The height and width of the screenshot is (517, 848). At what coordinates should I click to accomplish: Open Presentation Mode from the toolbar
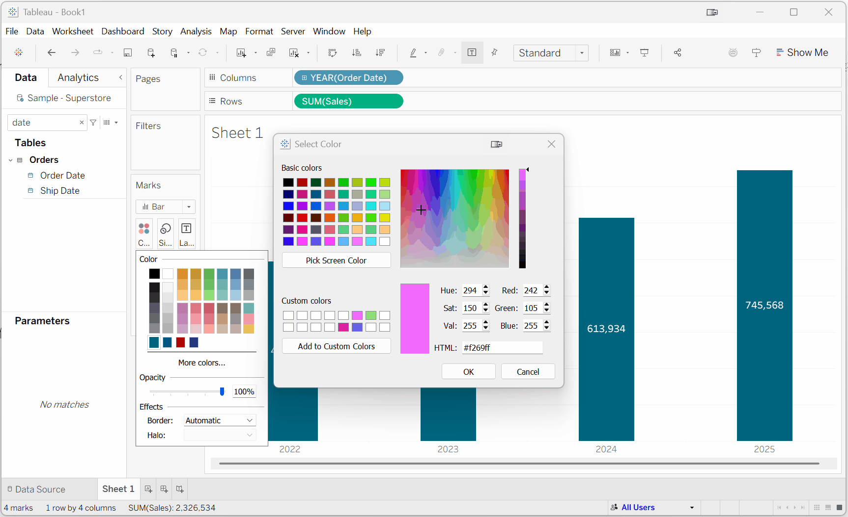[x=644, y=52]
